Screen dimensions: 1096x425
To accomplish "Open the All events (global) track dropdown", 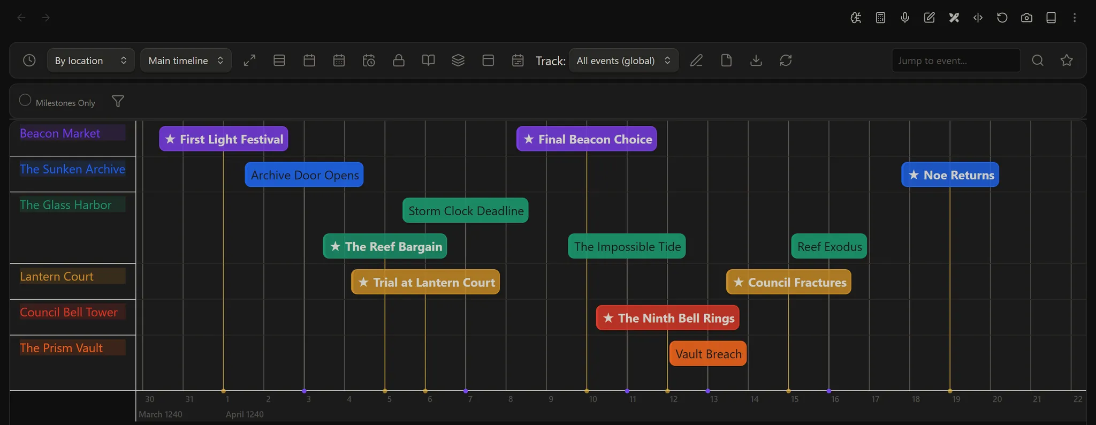I will click(624, 60).
